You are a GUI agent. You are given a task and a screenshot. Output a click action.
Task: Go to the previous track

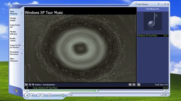(38, 95)
